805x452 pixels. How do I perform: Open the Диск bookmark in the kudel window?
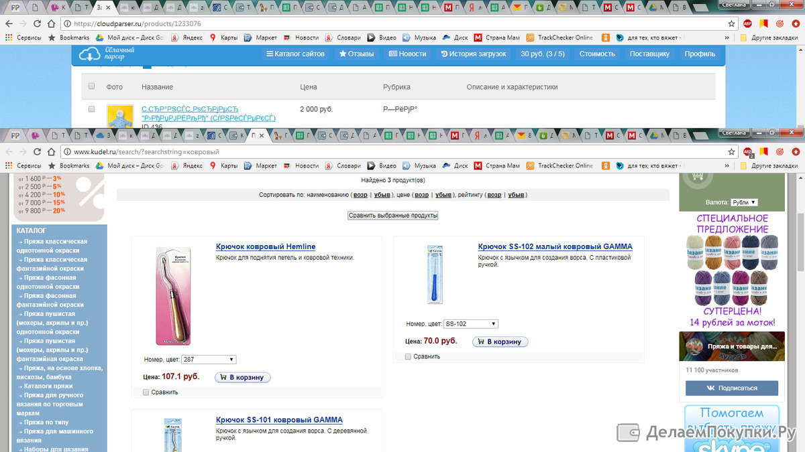pos(455,165)
